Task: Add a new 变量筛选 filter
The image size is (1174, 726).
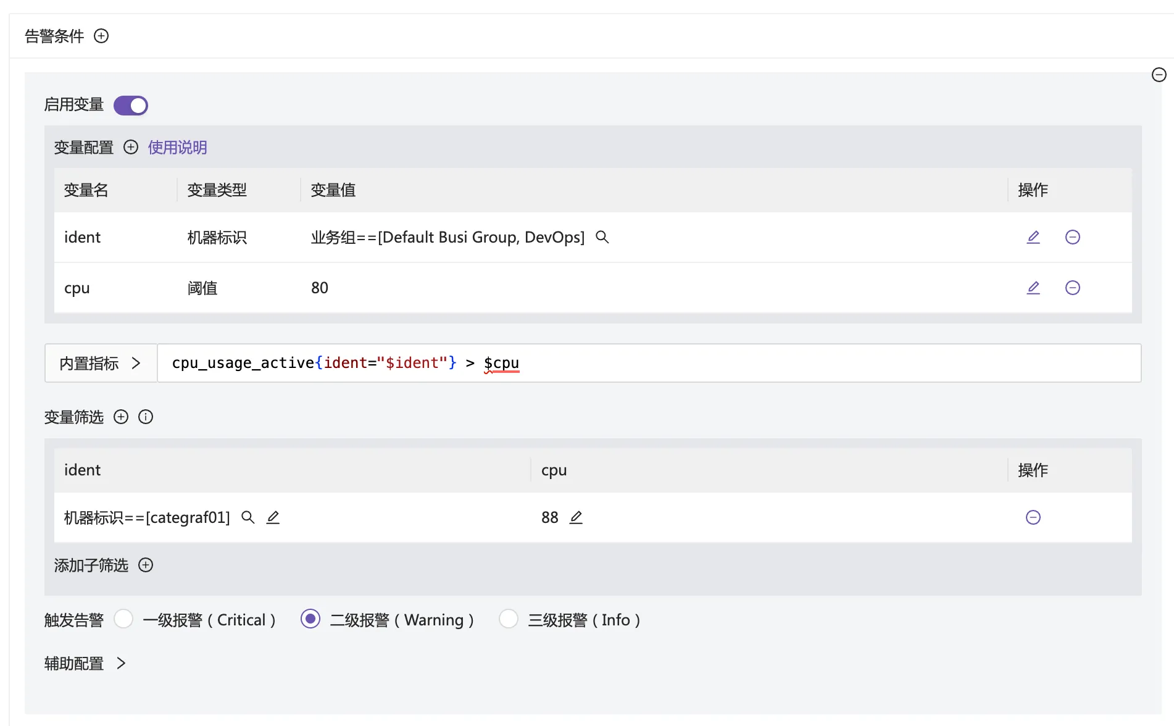Action: click(x=121, y=417)
